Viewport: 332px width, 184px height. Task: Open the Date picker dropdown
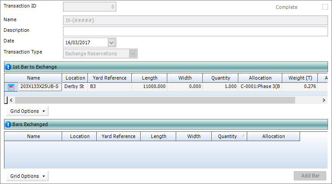pyautogui.click(x=111, y=42)
